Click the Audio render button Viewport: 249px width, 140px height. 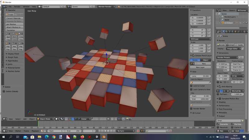coord(239,45)
